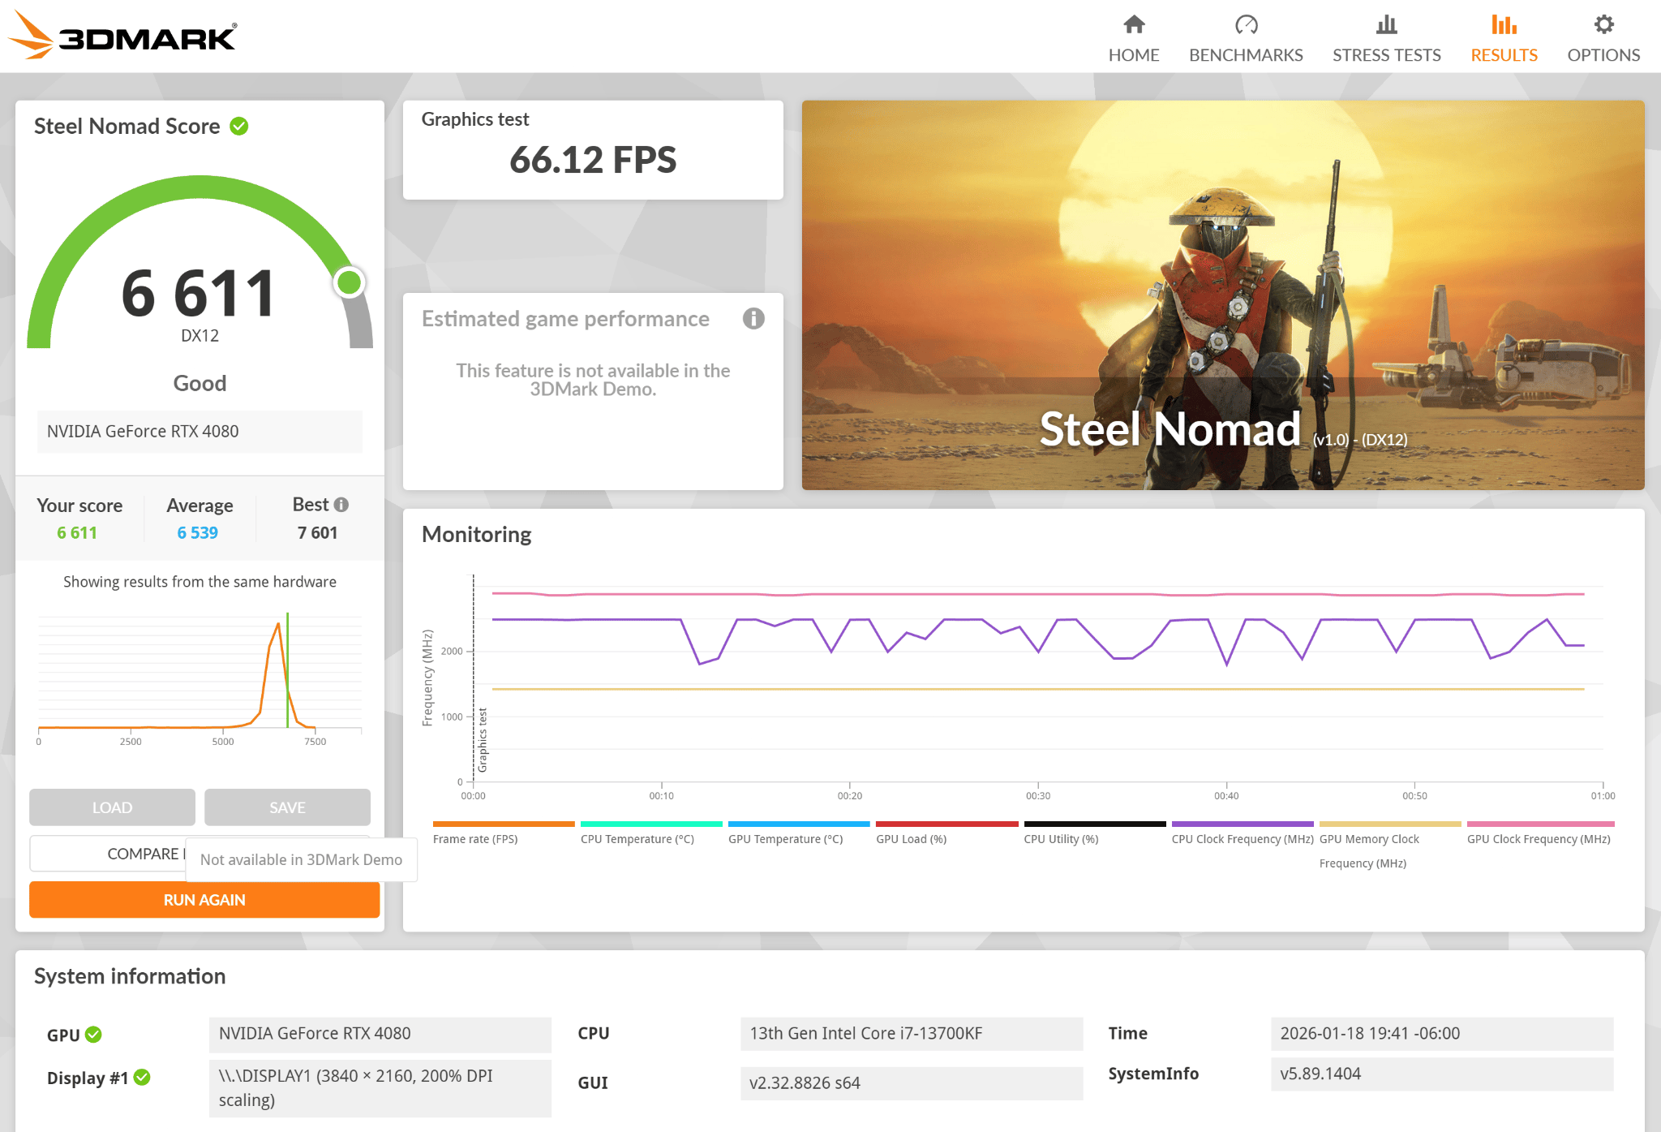Toggle the GPU Load (%) legend series

(912, 839)
